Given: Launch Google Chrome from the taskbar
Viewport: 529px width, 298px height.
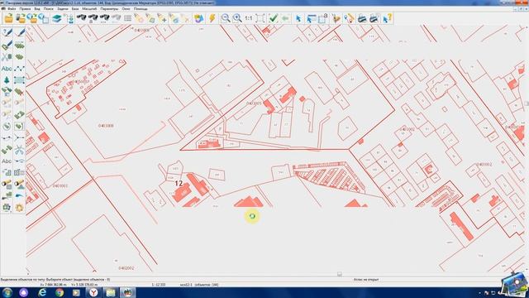Looking at the screenshot, I should click(60, 292).
